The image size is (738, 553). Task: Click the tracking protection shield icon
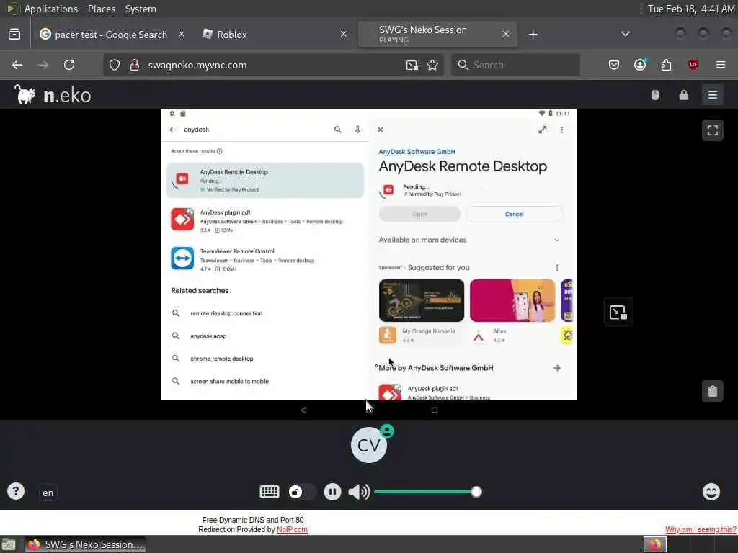[x=115, y=65]
